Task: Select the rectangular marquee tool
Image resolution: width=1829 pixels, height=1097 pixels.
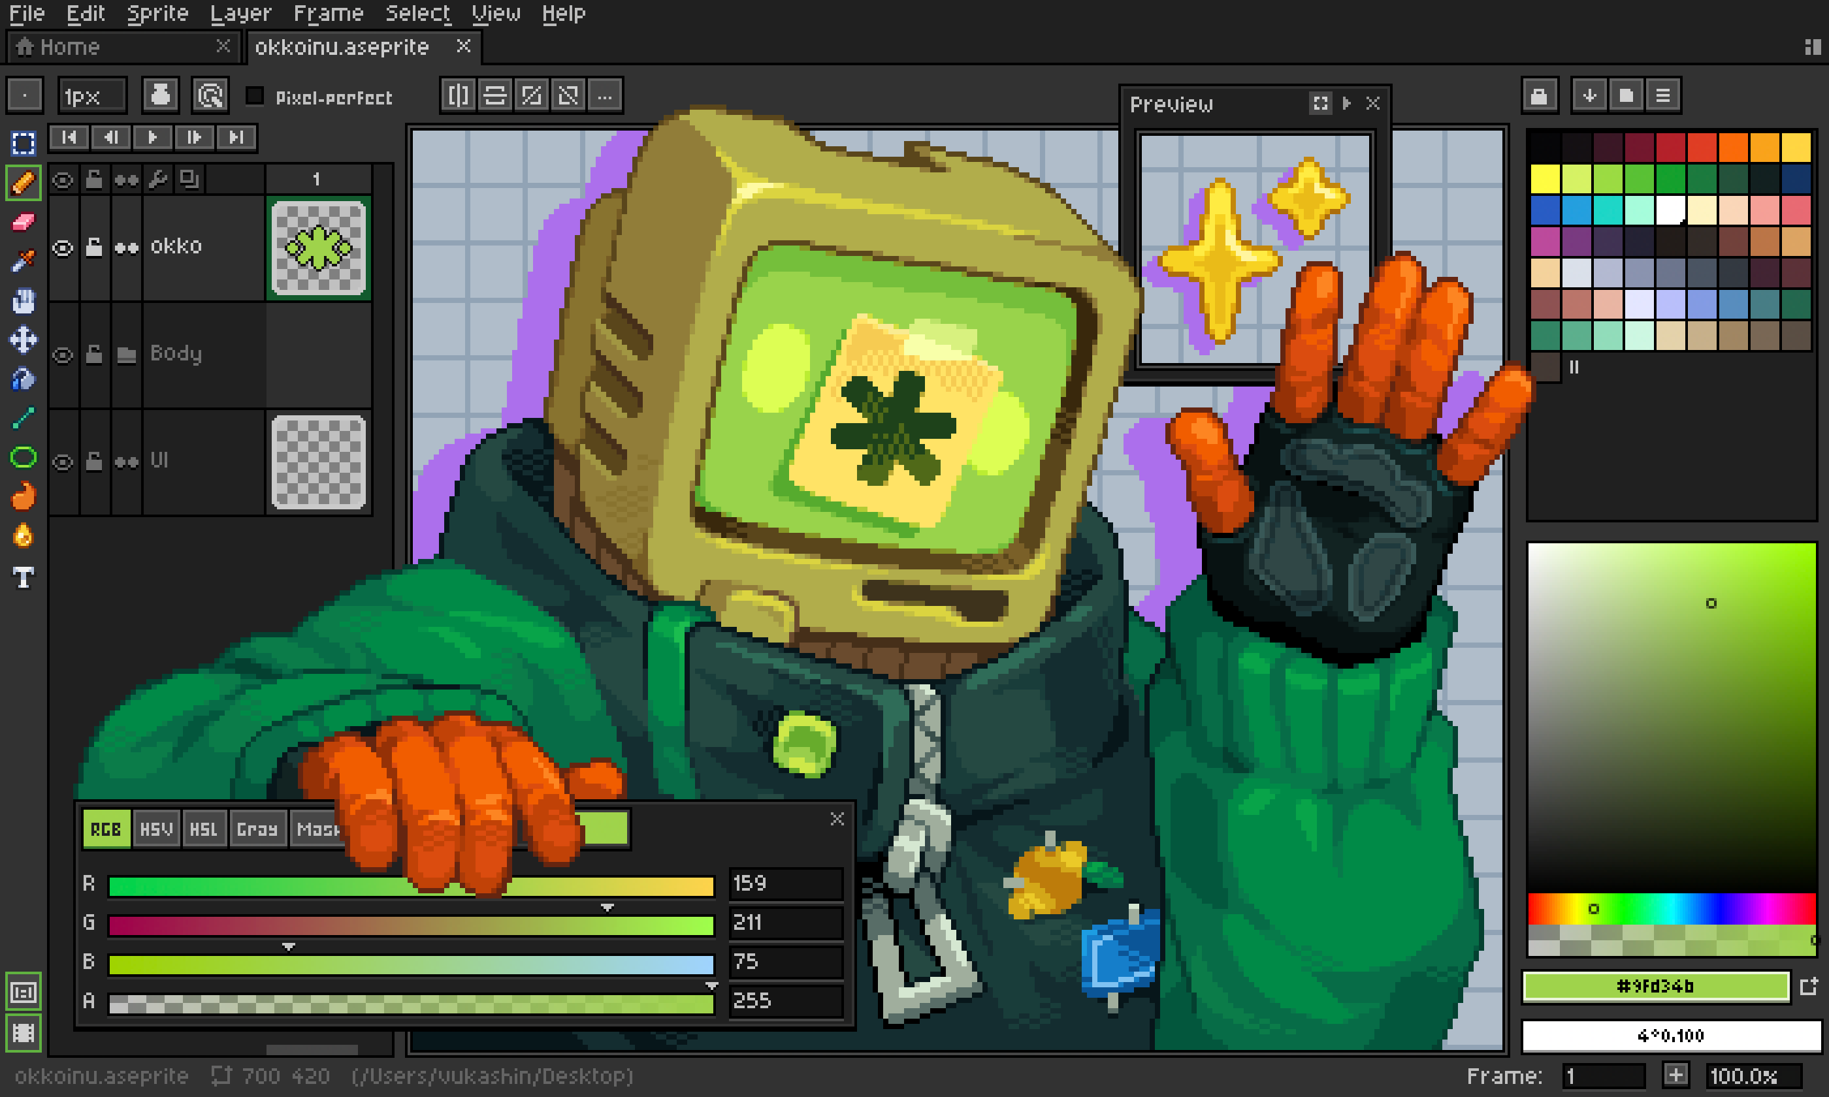Action: (24, 144)
